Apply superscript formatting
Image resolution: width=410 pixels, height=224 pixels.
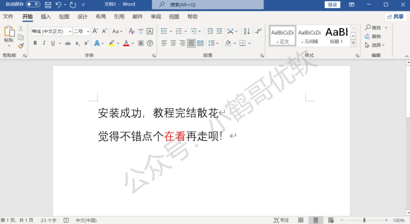pyautogui.click(x=86, y=43)
